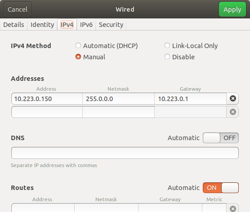Open the Details tab
Screen dimensions: 250x212
tap(13, 25)
